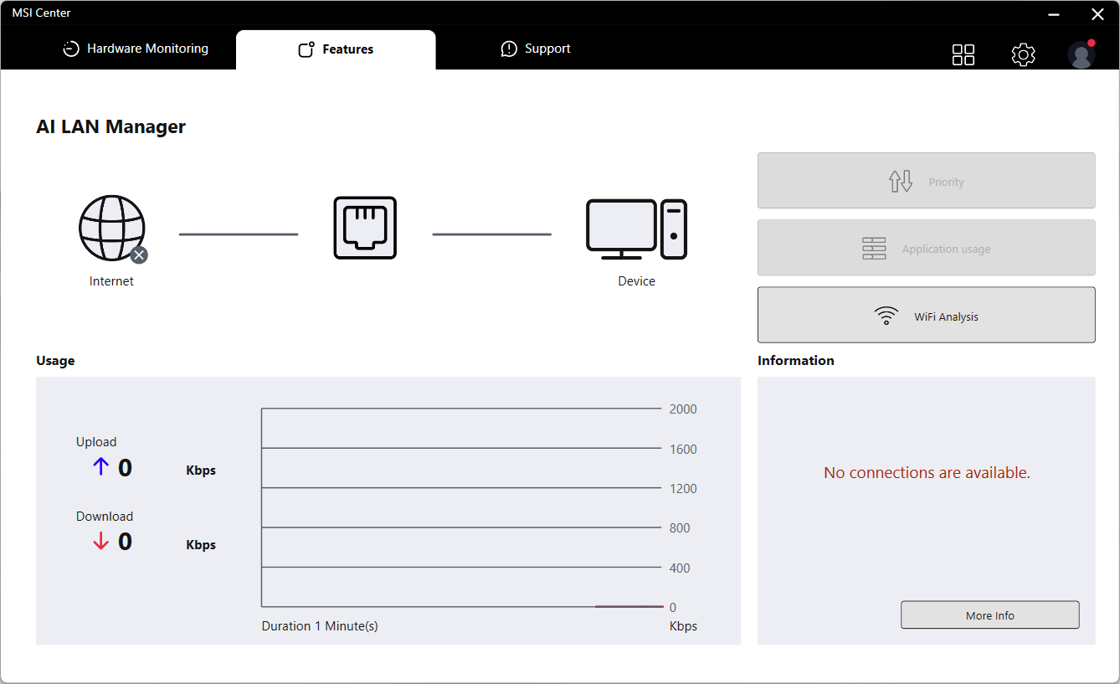
Task: Click the Ethernet port icon
Action: tap(365, 228)
